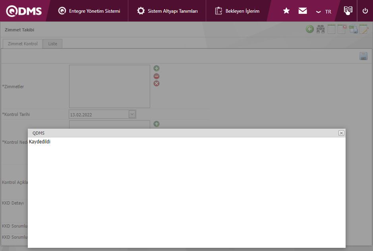Click the KKD Detayı label

point(13,203)
